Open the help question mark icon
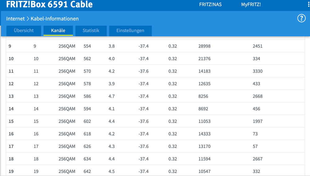Image resolution: width=310 pixels, height=176 pixels. pyautogui.click(x=301, y=18)
